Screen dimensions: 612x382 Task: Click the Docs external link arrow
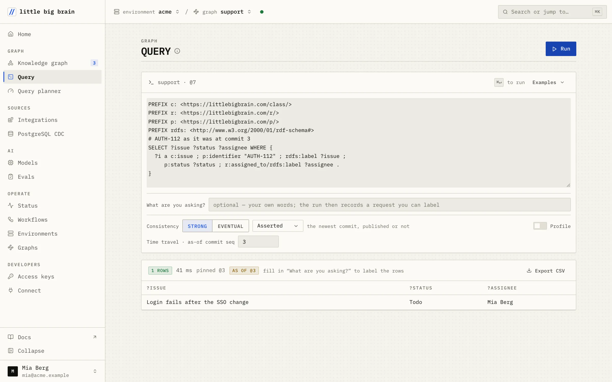click(x=95, y=337)
